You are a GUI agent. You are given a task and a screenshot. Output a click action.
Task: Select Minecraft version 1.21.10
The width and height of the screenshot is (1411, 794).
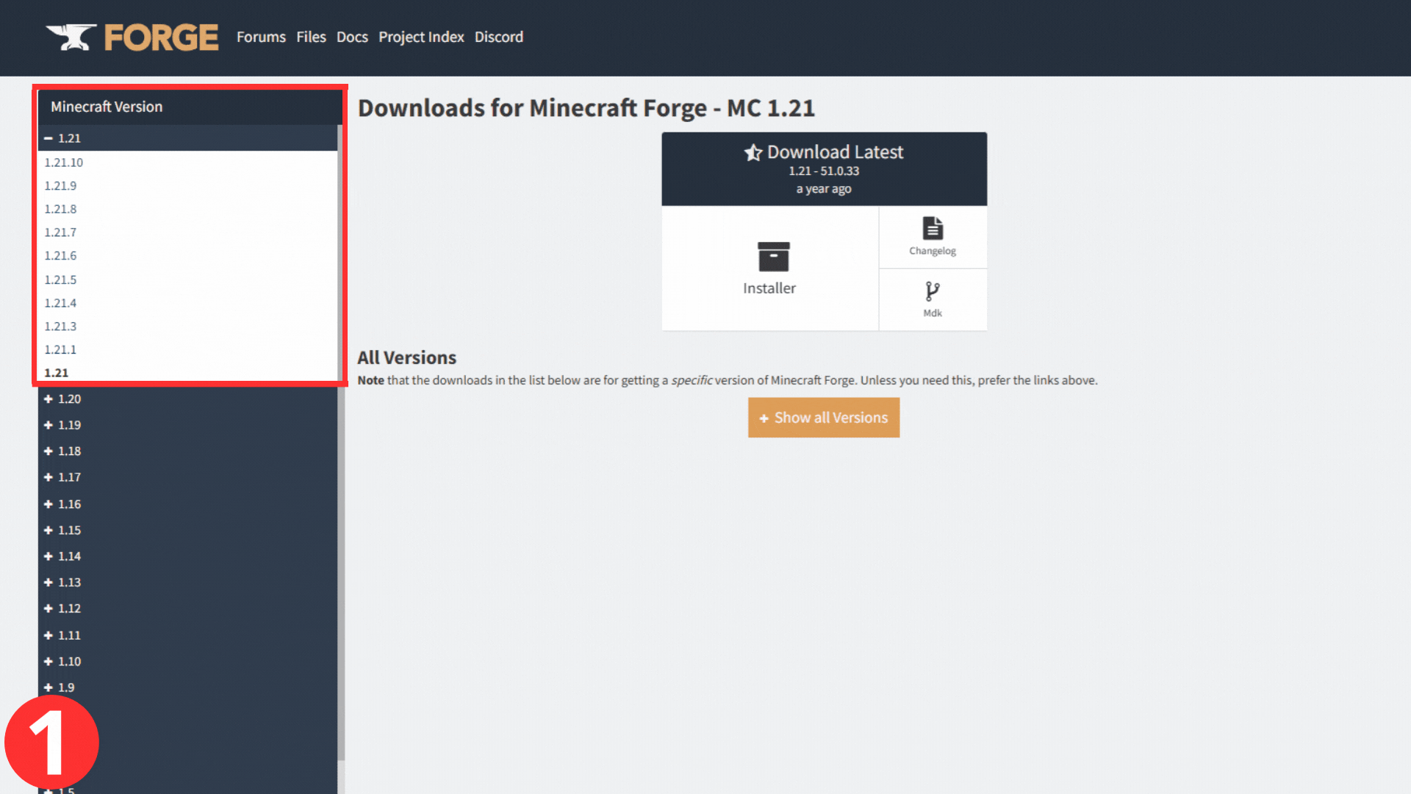(x=64, y=162)
